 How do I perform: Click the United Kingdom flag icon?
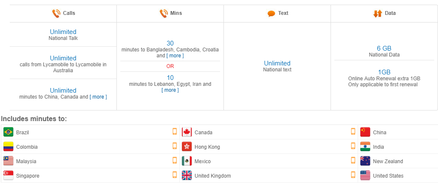point(187,176)
